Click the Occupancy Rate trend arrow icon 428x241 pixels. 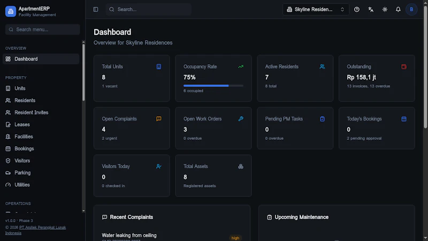(x=240, y=66)
